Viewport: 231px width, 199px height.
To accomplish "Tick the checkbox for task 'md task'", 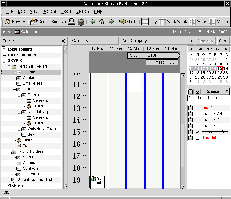I will tap(198, 126).
